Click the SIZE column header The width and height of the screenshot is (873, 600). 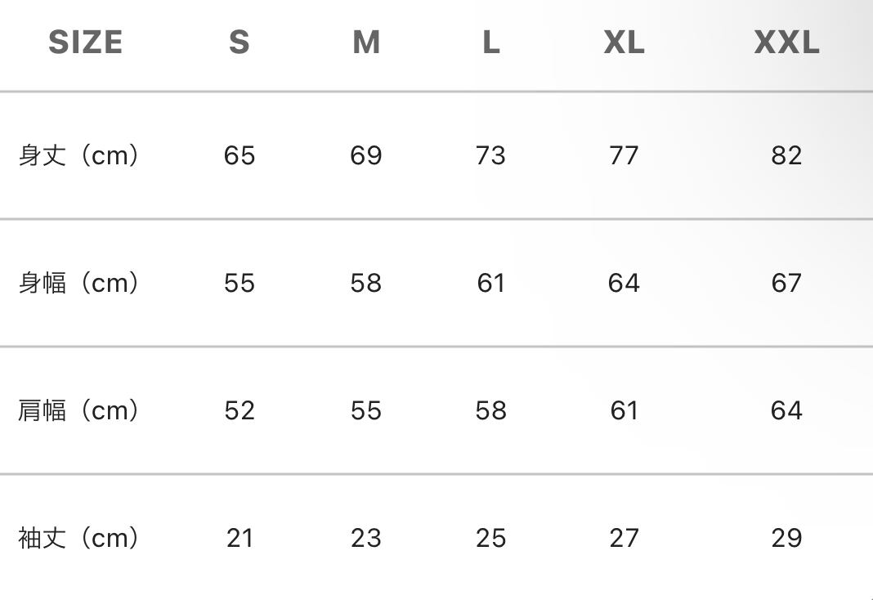pos(85,43)
